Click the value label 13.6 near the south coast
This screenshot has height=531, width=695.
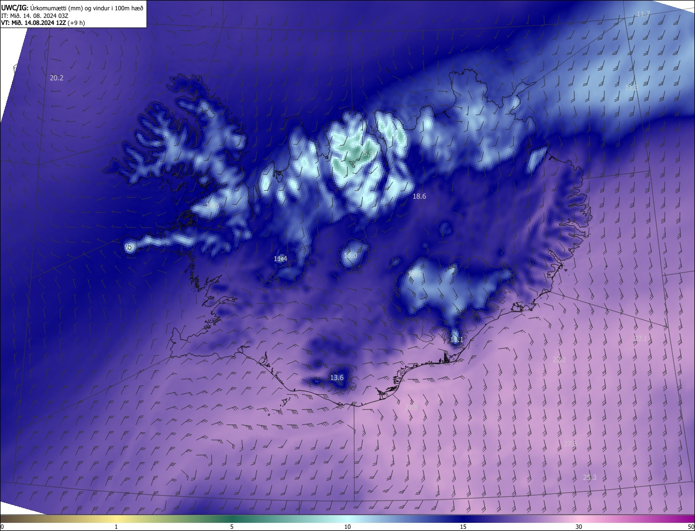coord(337,378)
